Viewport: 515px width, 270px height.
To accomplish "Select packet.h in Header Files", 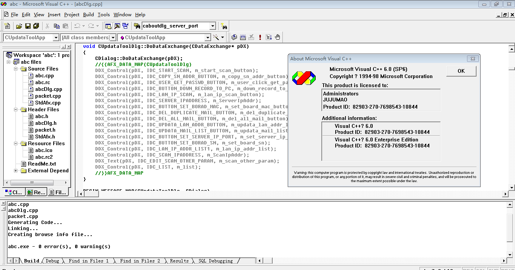I will pos(45,130).
